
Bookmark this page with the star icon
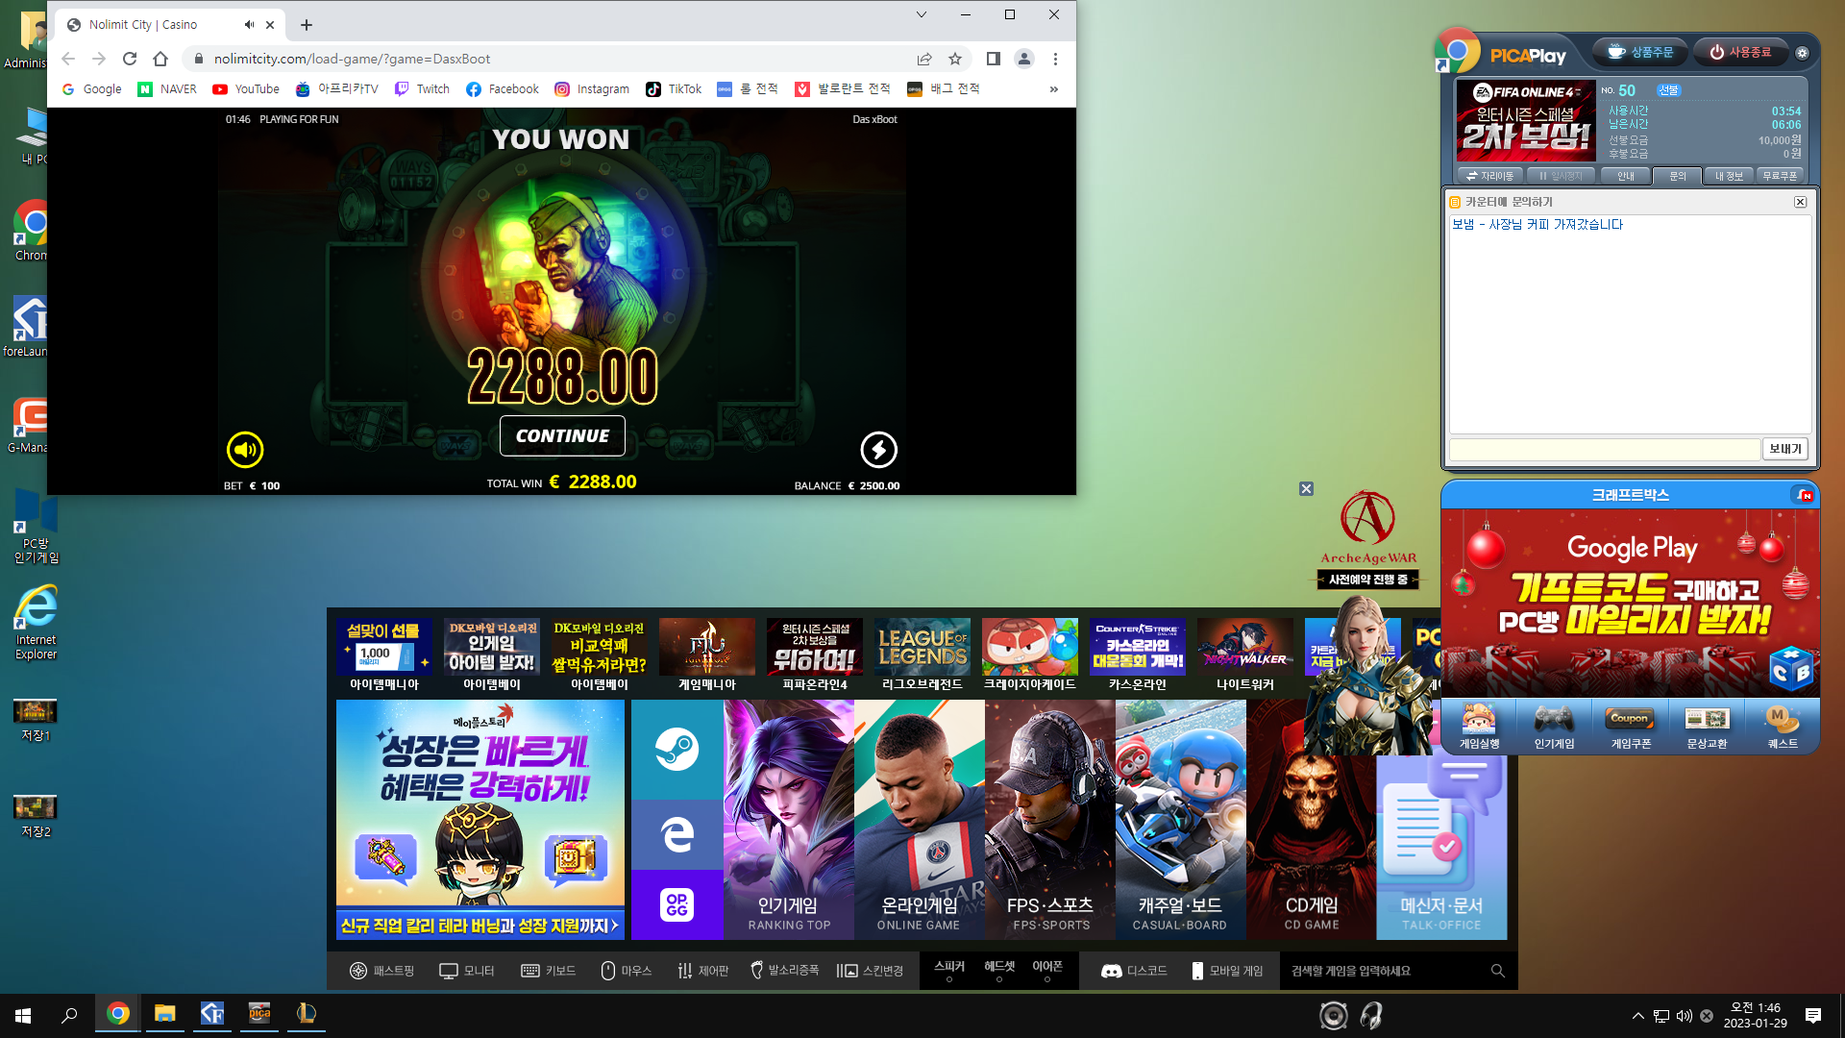(x=955, y=59)
